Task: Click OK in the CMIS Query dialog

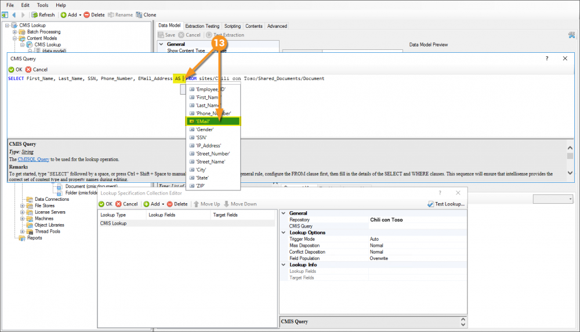Action: [x=16, y=70]
